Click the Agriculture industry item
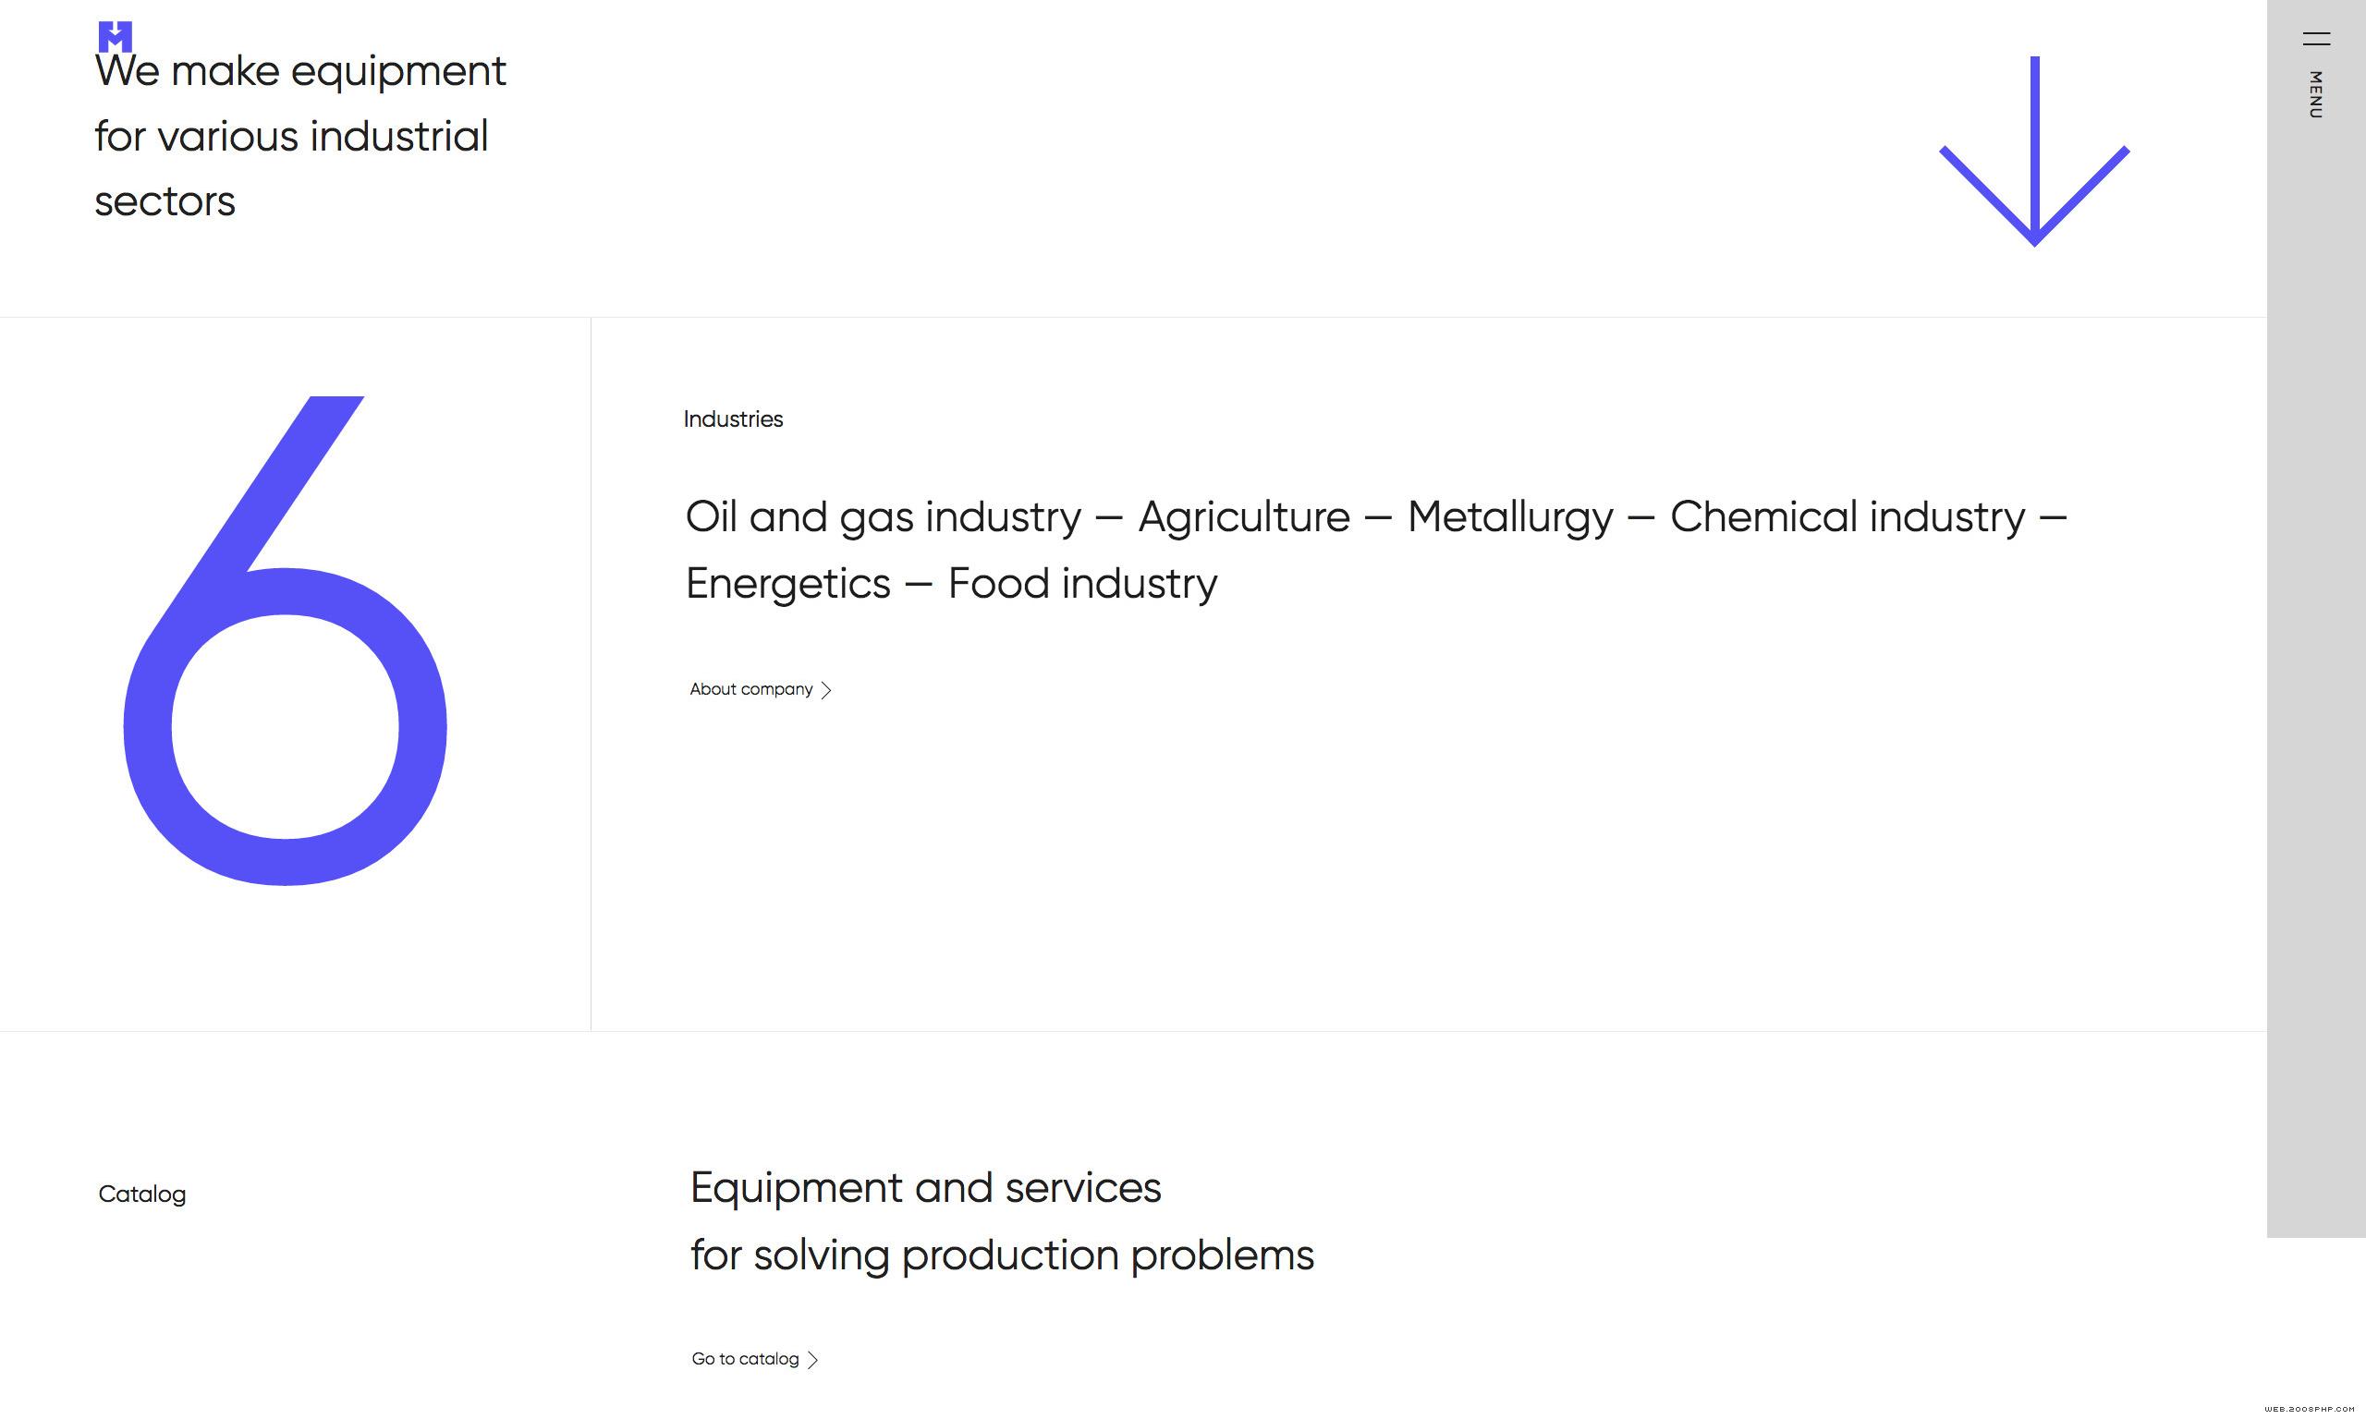 pyautogui.click(x=1243, y=517)
